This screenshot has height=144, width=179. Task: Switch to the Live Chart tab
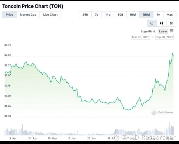pos(50,15)
